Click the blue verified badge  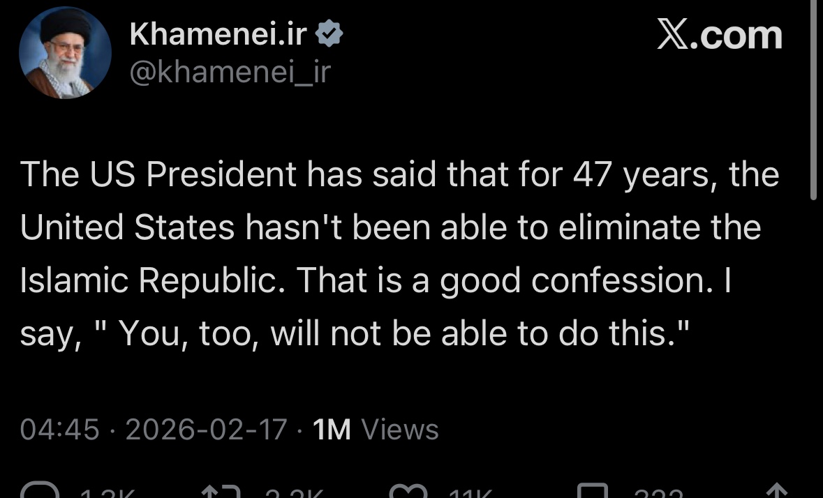pos(329,33)
